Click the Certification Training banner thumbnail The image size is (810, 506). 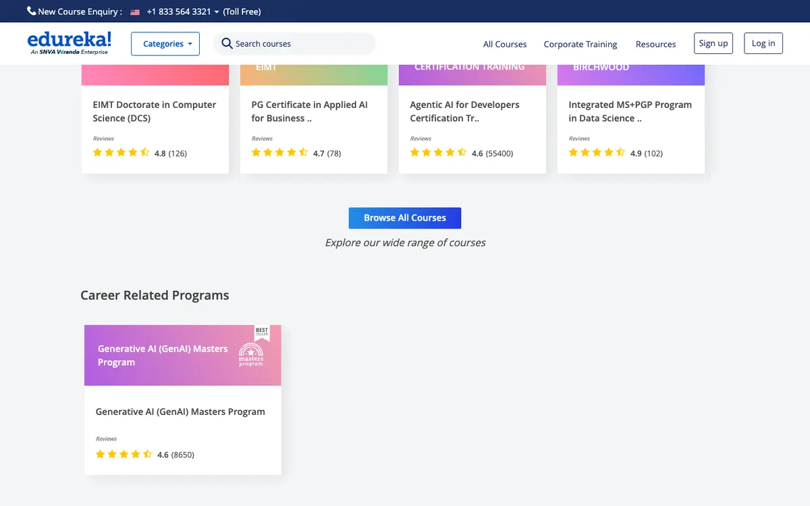473,75
